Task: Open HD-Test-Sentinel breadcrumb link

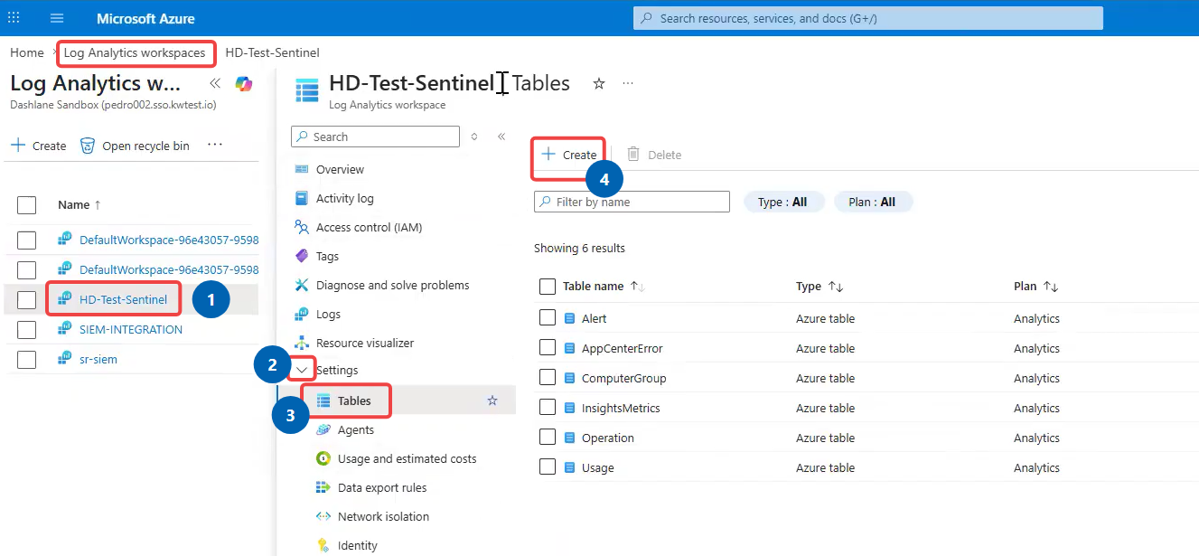Action: tap(272, 52)
